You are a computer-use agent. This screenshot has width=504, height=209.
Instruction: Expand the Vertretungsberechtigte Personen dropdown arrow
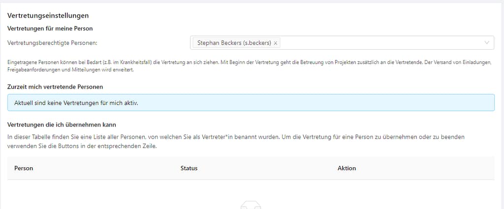pyautogui.click(x=487, y=43)
